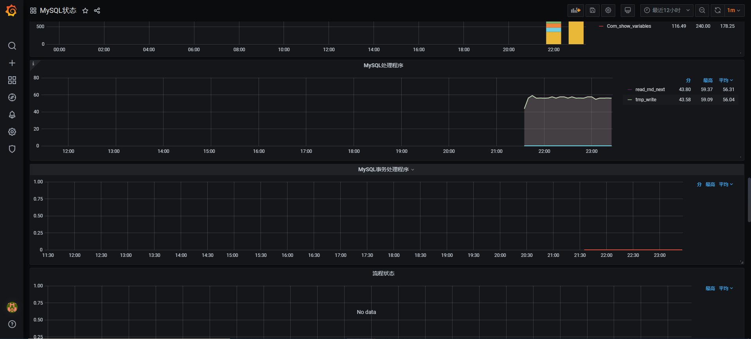This screenshot has width=751, height=339.
Task: Click the Create plus icon in sidebar
Action: pyautogui.click(x=12, y=63)
